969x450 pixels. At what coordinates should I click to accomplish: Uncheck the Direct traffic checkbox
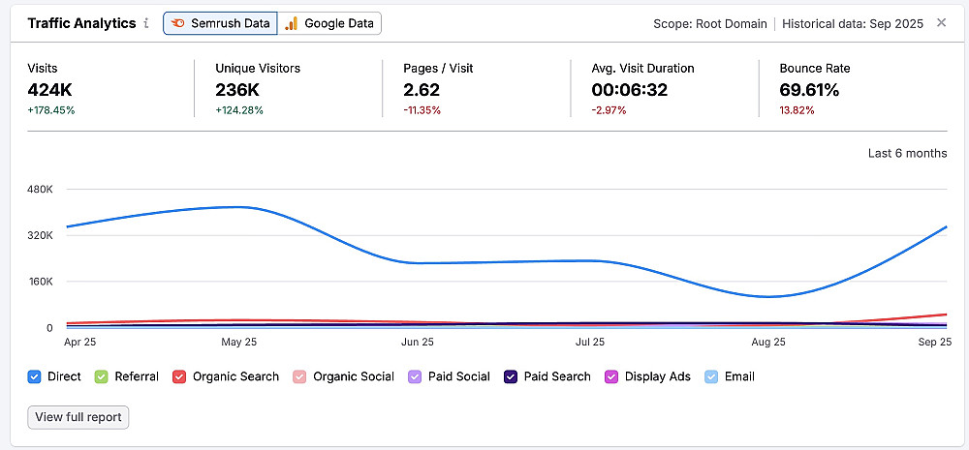tap(34, 376)
